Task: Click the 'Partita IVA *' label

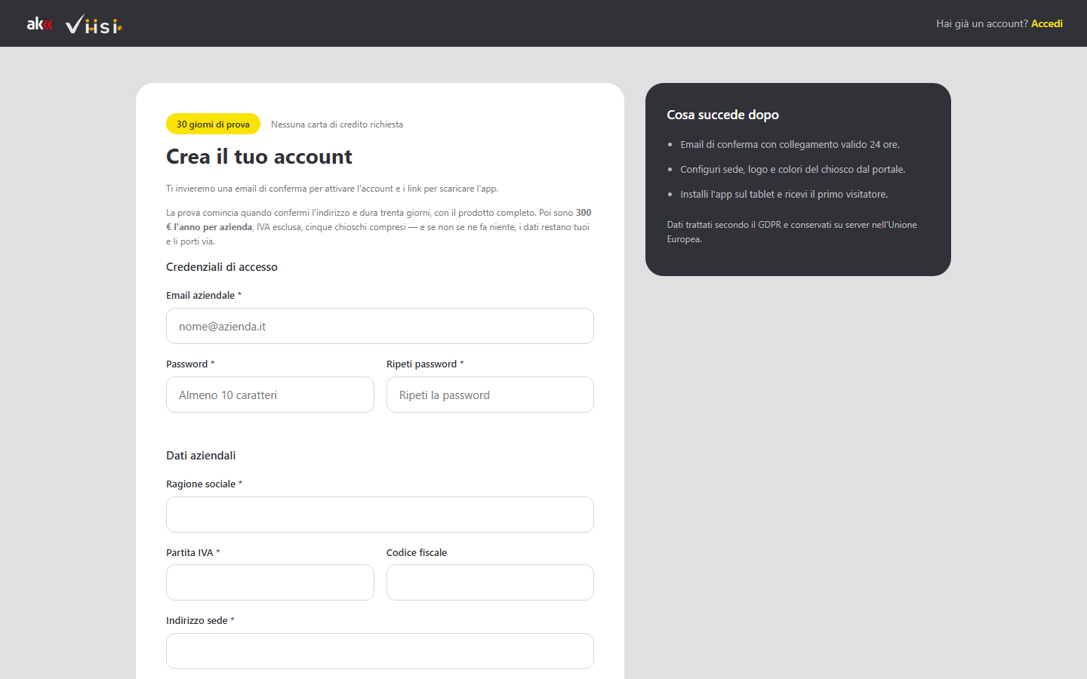Action: (193, 552)
